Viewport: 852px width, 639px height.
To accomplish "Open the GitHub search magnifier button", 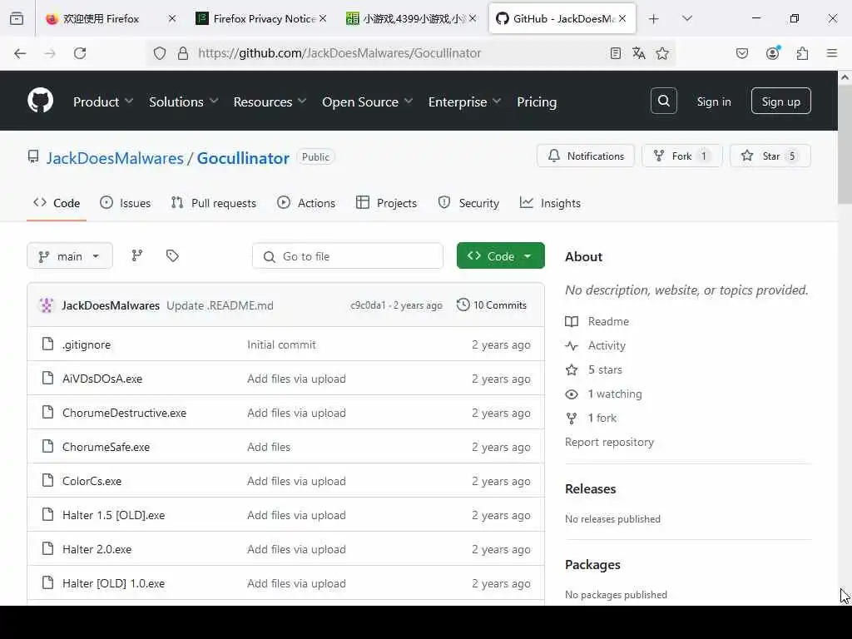I will (663, 101).
